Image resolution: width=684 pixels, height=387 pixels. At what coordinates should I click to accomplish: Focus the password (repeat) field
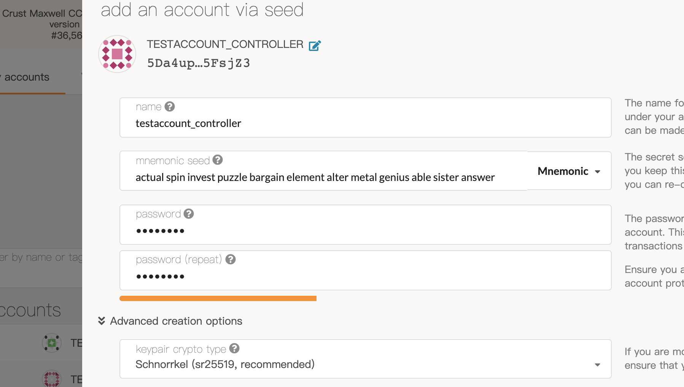365,276
